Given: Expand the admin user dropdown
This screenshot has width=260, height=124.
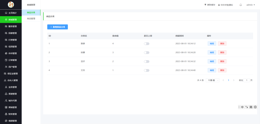Looking at the screenshot, I should point(251,5).
